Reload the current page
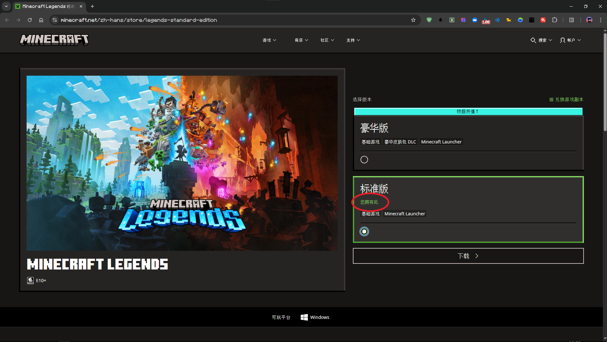This screenshot has width=607, height=342. [x=30, y=20]
